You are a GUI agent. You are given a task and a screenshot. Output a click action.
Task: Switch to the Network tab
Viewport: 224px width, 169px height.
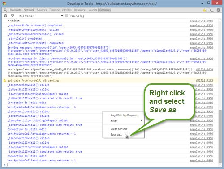tap(29, 10)
